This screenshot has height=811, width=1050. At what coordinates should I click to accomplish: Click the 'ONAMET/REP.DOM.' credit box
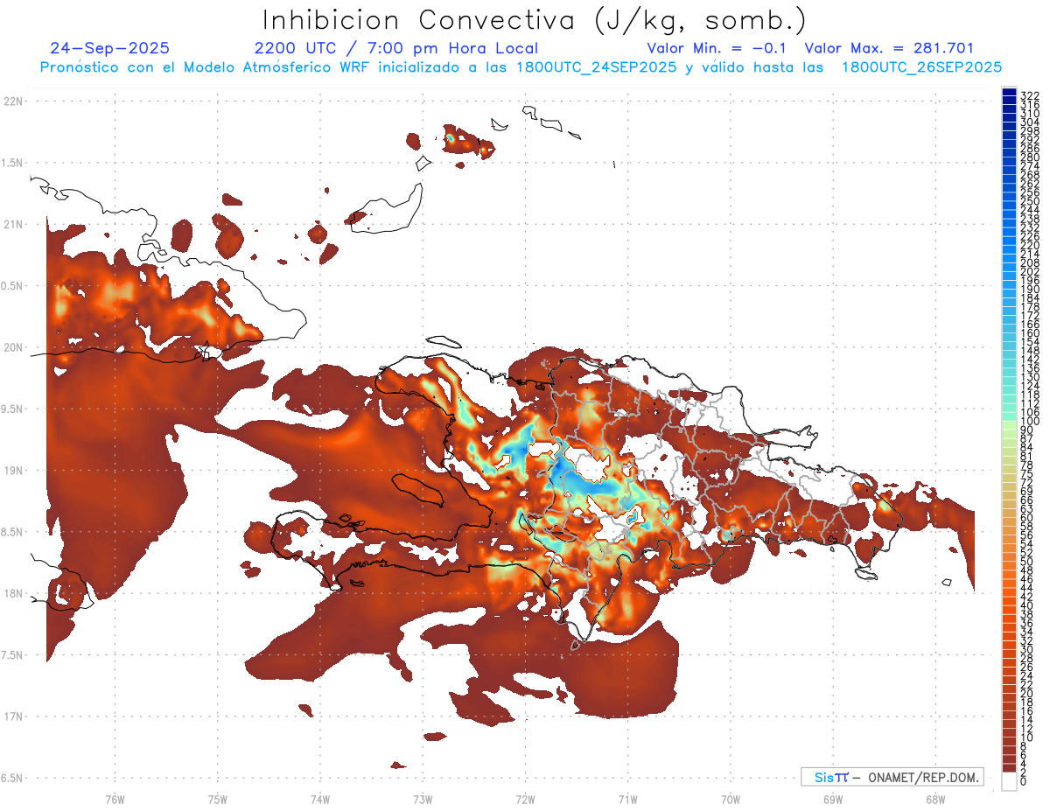(x=891, y=777)
